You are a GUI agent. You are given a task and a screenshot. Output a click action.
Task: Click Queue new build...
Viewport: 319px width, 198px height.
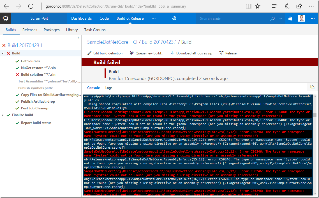[x=149, y=53]
